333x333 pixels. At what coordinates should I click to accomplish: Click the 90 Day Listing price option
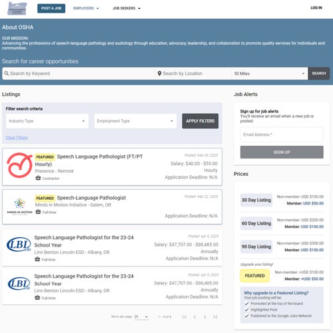(256, 246)
